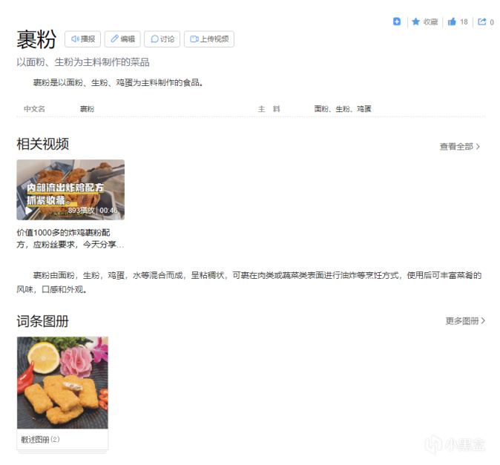The image size is (500, 465).
Task: Click the 893播放 play count
Action: click(x=82, y=211)
